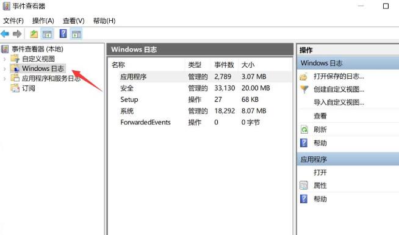Open the 文件(F) menu
The height and width of the screenshot is (235, 399).
point(13,21)
